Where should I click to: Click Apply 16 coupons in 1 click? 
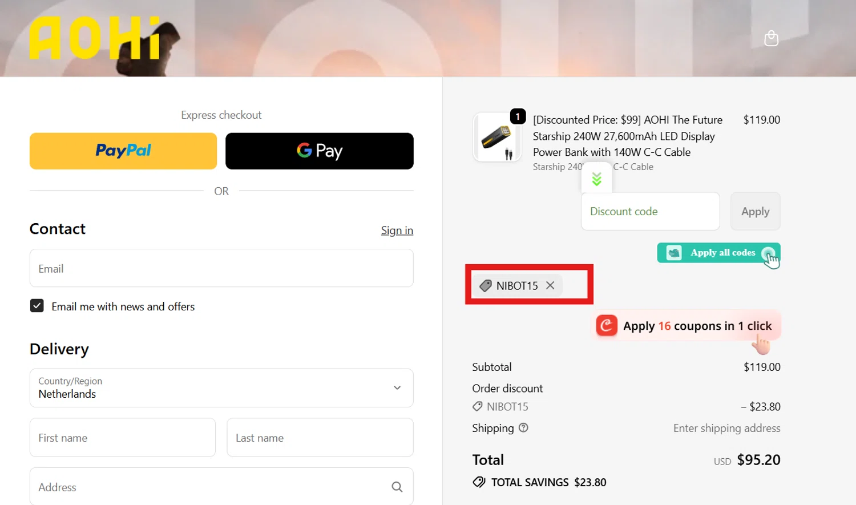688,326
